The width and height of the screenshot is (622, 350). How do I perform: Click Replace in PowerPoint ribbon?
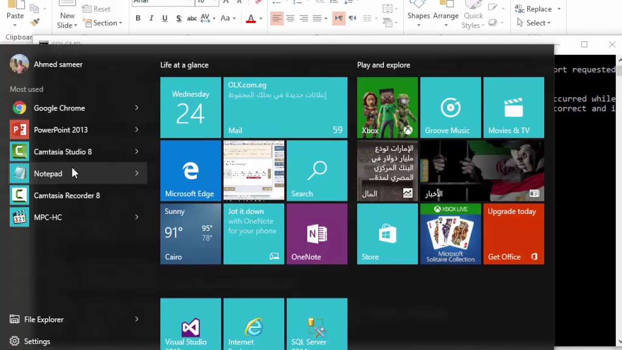(534, 9)
